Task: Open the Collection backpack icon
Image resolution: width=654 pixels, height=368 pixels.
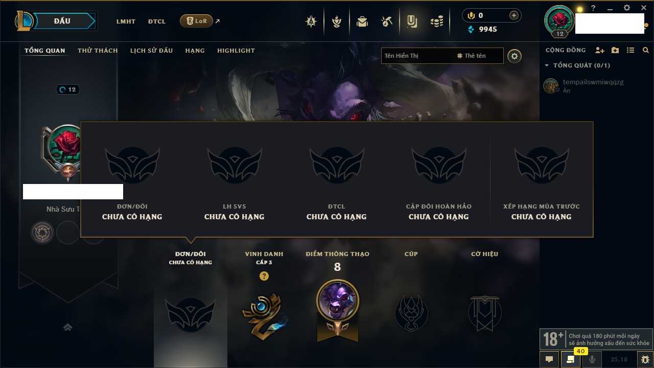Action: (362, 21)
